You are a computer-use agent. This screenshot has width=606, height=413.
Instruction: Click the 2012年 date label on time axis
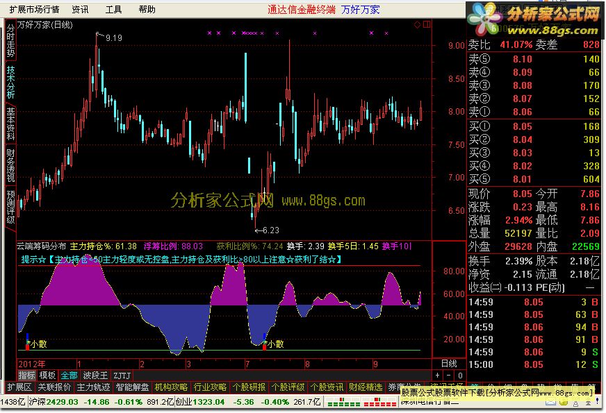pyautogui.click(x=32, y=364)
